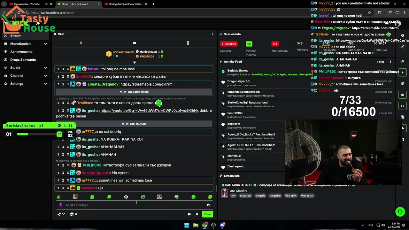Click the green headset support button

click(x=400, y=211)
